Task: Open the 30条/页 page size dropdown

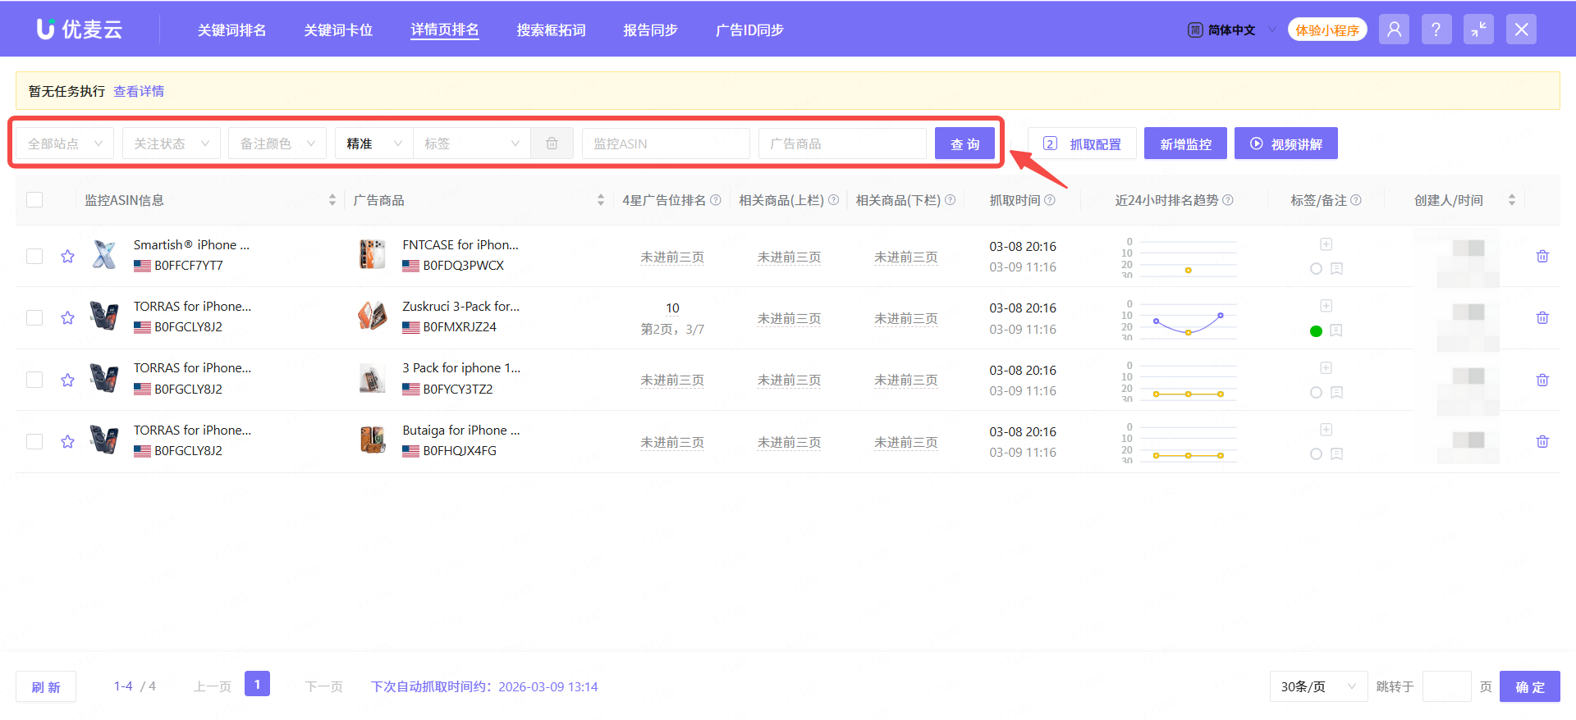Action: [1317, 687]
